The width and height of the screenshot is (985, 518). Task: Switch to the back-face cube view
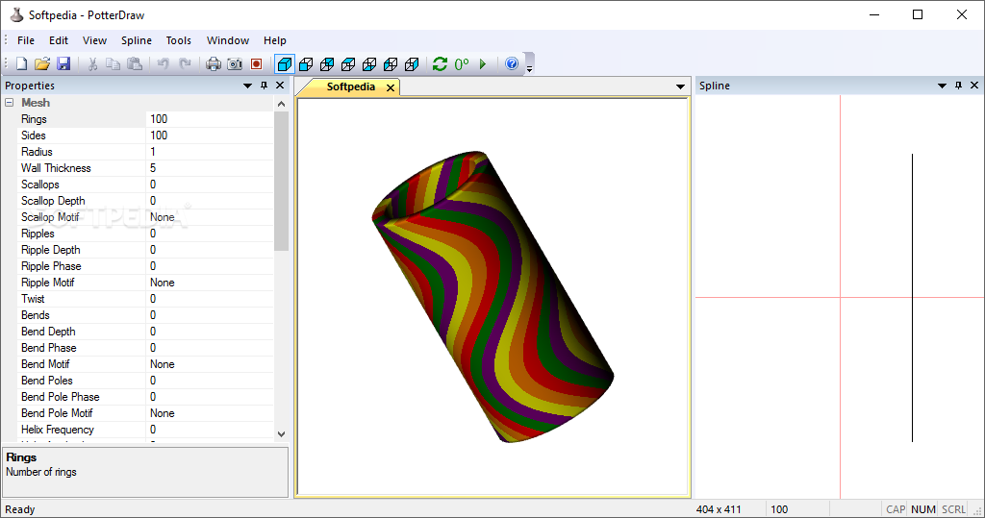[327, 64]
